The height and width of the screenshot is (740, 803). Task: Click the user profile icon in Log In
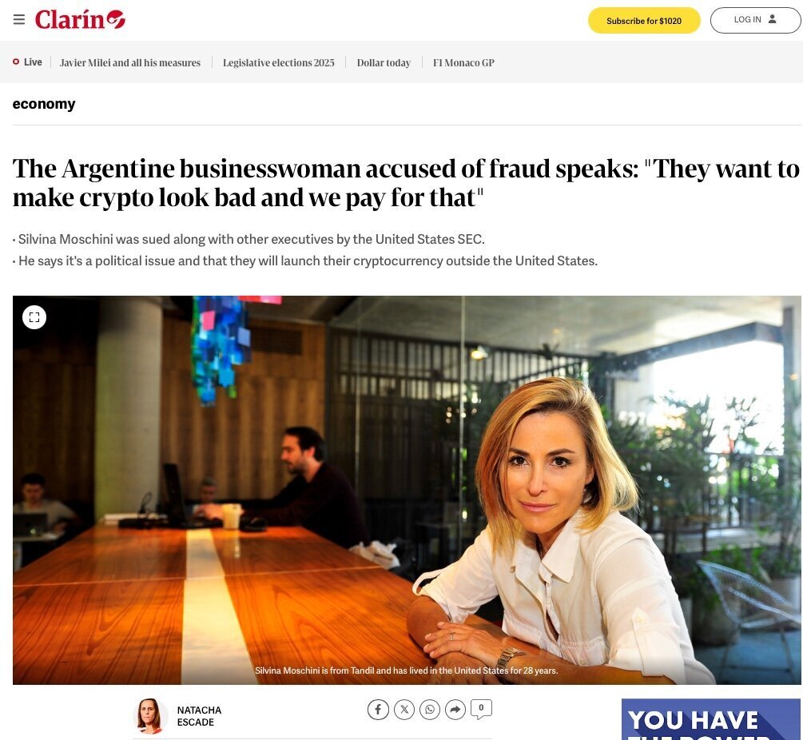[773, 19]
